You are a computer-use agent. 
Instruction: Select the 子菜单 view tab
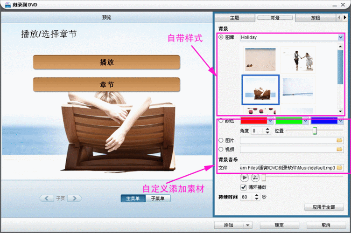[158, 199]
